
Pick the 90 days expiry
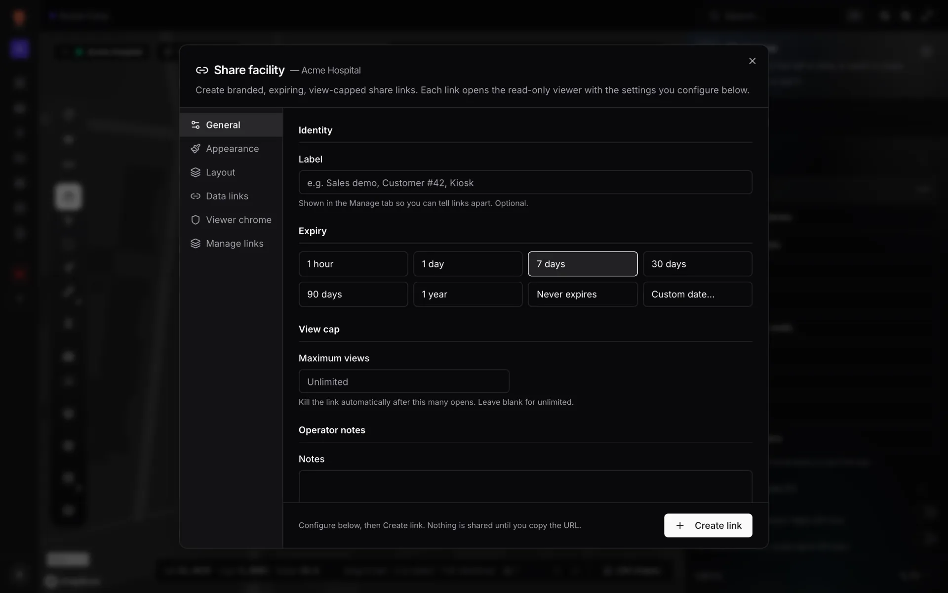[x=353, y=294]
